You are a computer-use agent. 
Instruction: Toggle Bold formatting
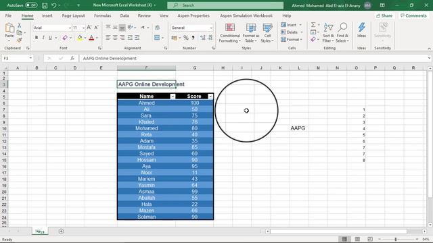[x=37, y=38]
